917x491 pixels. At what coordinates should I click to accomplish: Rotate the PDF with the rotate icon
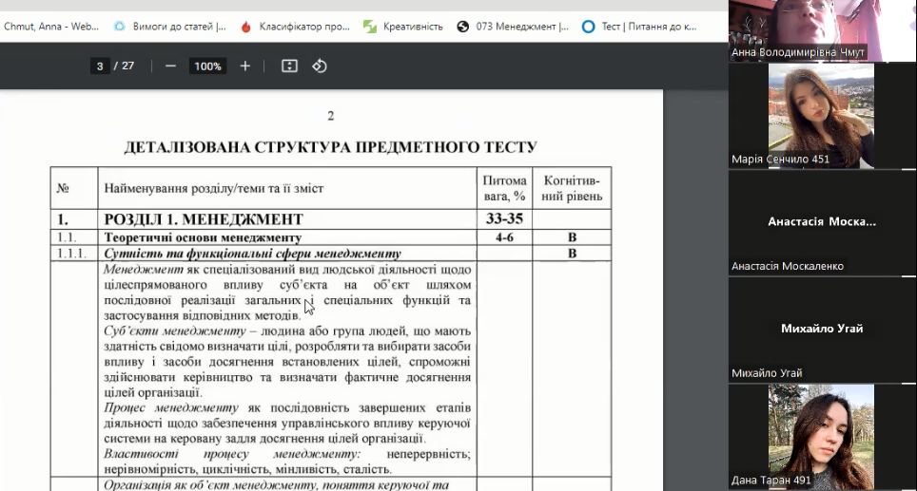[320, 66]
